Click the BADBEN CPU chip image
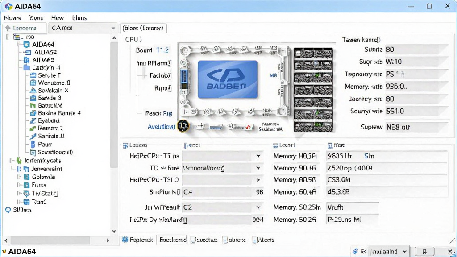This screenshot has height=257, width=457. (227, 79)
